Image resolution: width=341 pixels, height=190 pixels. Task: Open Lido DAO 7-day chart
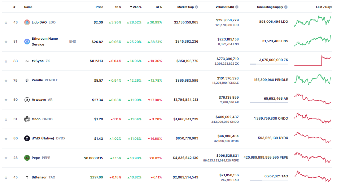click(313, 21)
